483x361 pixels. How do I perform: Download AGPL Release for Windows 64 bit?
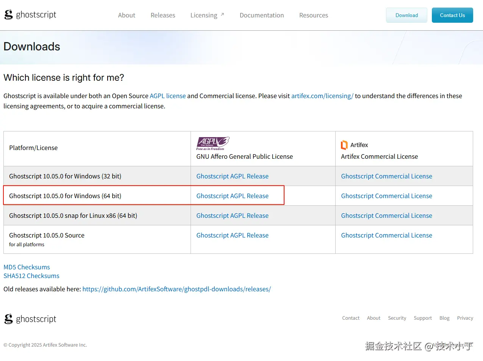[x=232, y=196]
